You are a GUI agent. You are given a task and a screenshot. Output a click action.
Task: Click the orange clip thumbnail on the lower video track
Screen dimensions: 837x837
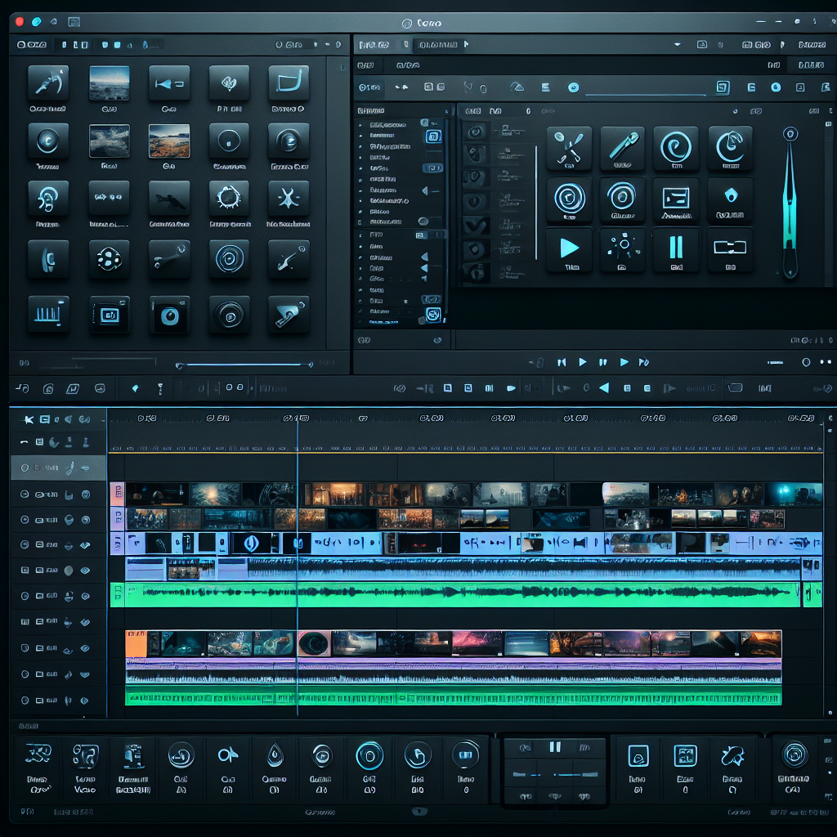click(x=135, y=644)
